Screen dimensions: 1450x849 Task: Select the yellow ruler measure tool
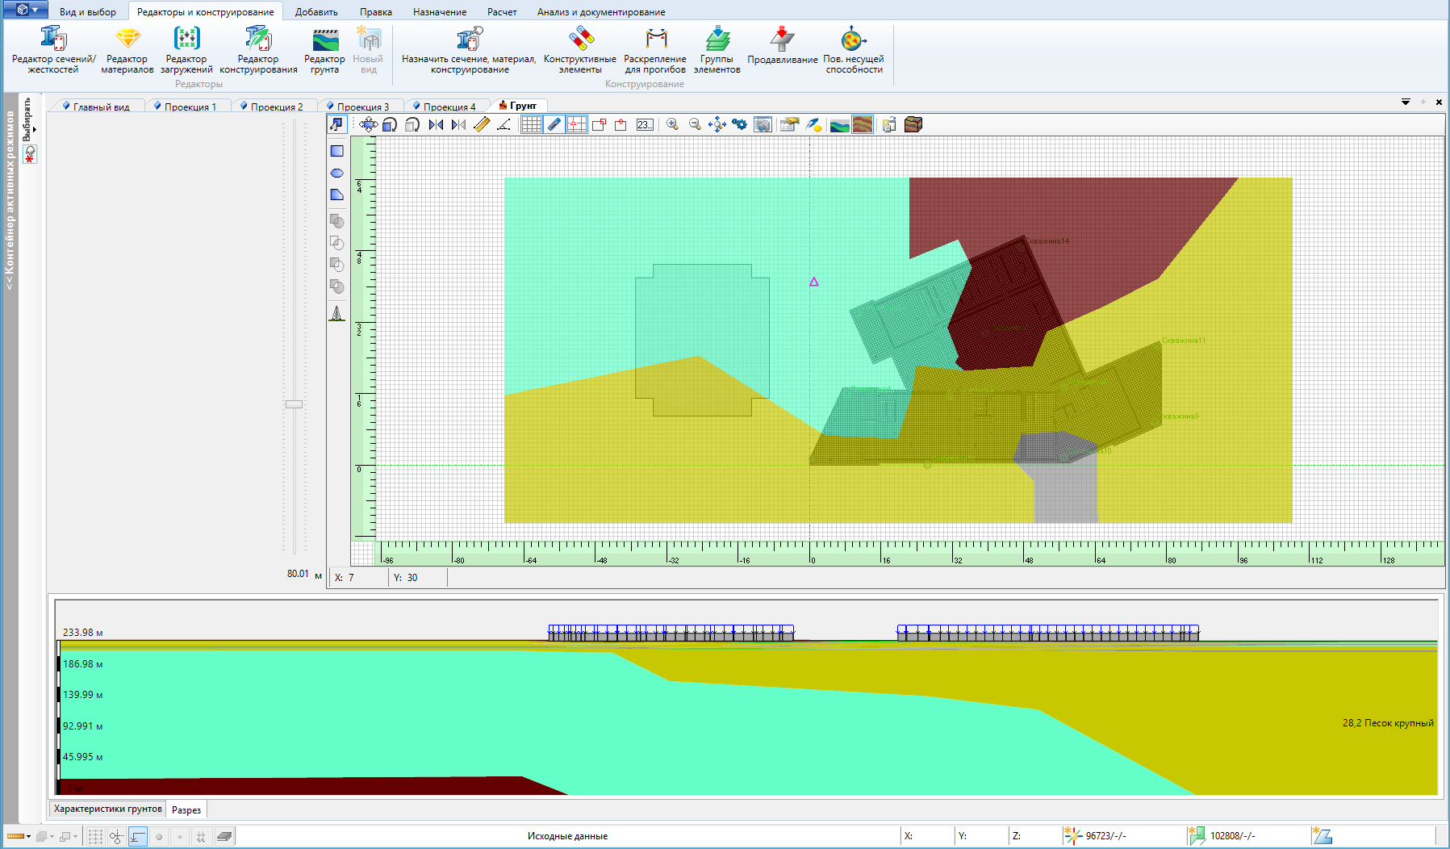coord(482,124)
